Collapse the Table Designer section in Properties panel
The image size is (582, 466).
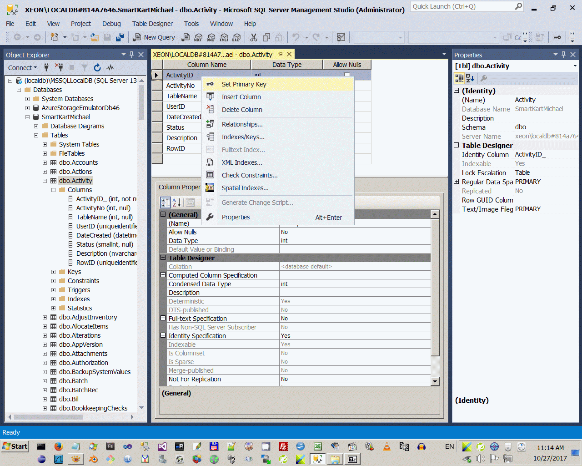click(457, 145)
